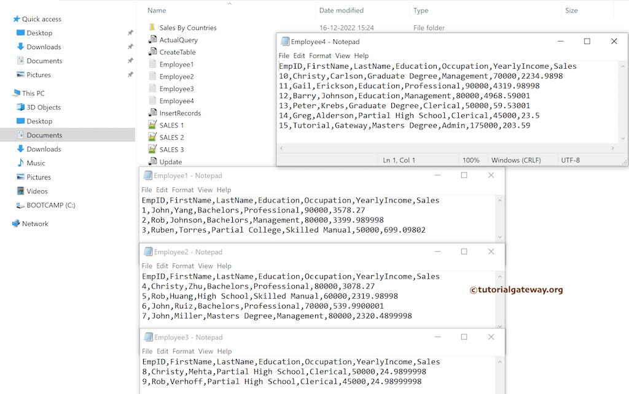This screenshot has height=394, width=629.
Task: Open Format menu in Employee4 Notepad
Action: [320, 56]
